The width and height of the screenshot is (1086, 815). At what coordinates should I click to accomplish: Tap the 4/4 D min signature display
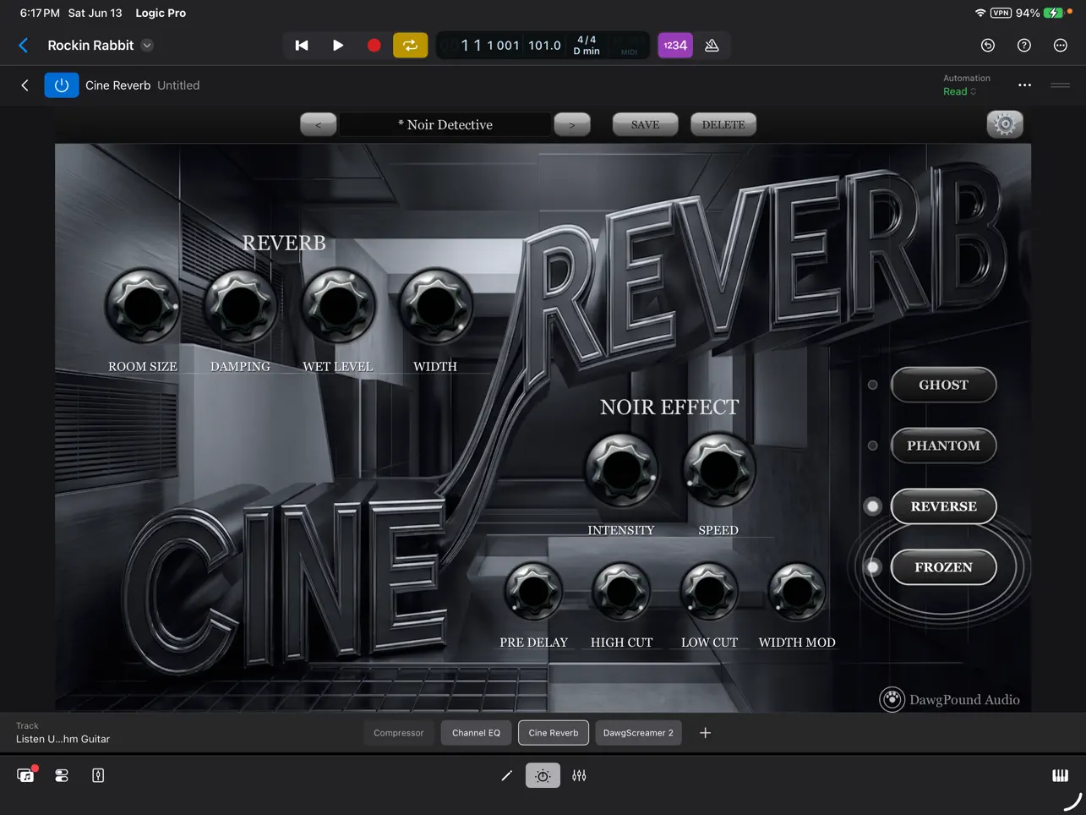[587, 46]
